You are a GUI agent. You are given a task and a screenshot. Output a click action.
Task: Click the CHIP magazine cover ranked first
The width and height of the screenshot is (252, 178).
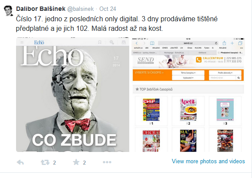(151, 110)
